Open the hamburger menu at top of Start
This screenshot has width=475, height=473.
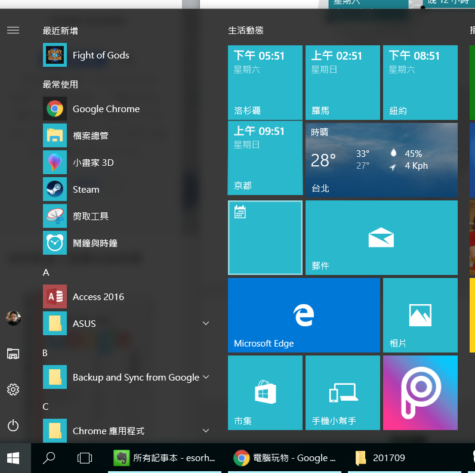point(13,30)
